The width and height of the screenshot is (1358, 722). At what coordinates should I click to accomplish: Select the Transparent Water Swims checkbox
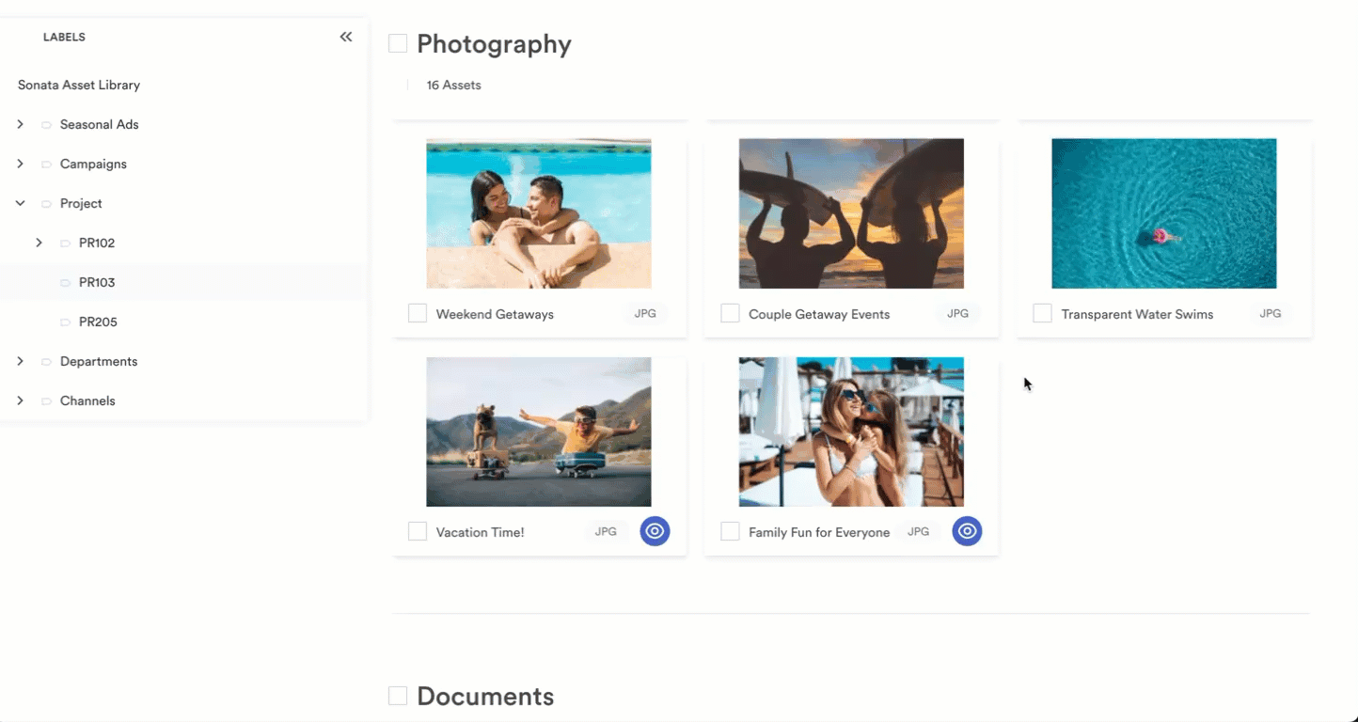point(1041,312)
